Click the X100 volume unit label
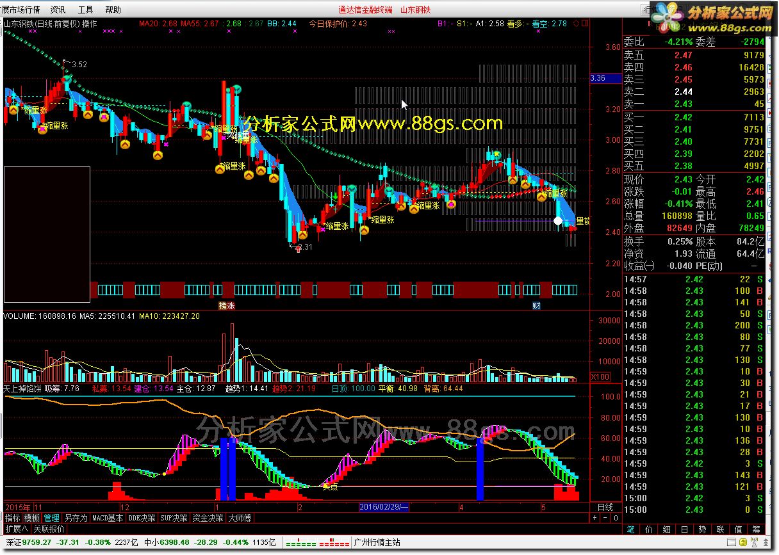779x555 pixels. [x=600, y=376]
